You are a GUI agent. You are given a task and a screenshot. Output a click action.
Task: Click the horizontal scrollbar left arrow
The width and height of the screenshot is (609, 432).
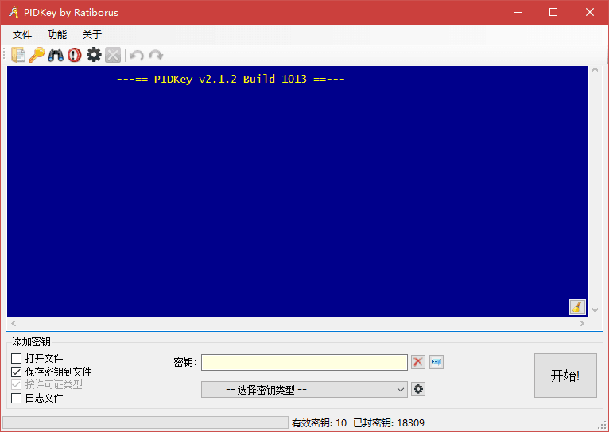(x=14, y=323)
